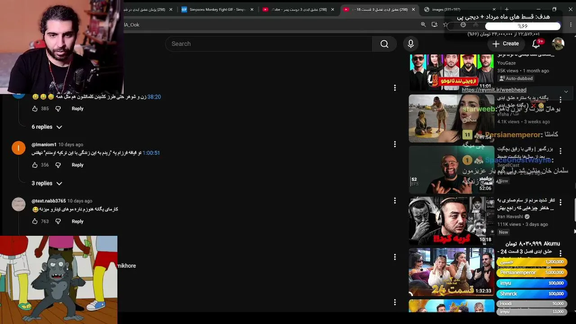The width and height of the screenshot is (576, 324).
Task: Like the comment by @text.nabb3765
Action: [x=35, y=221]
